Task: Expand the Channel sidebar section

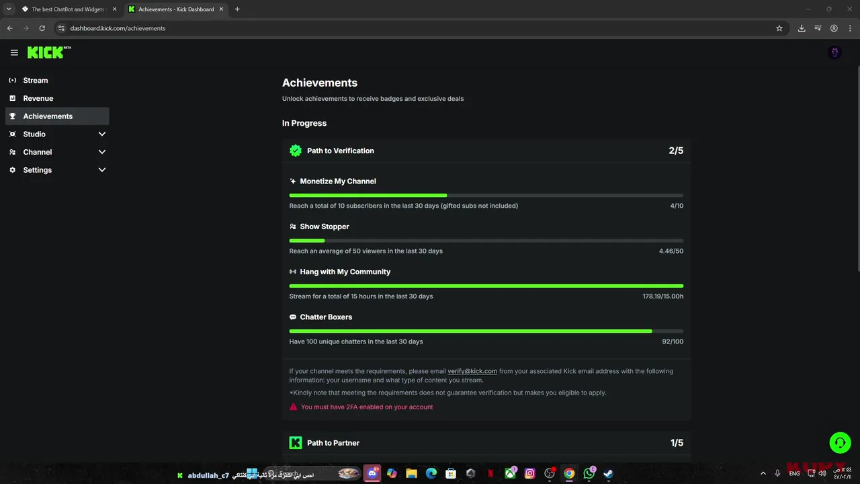Action: coord(102,152)
